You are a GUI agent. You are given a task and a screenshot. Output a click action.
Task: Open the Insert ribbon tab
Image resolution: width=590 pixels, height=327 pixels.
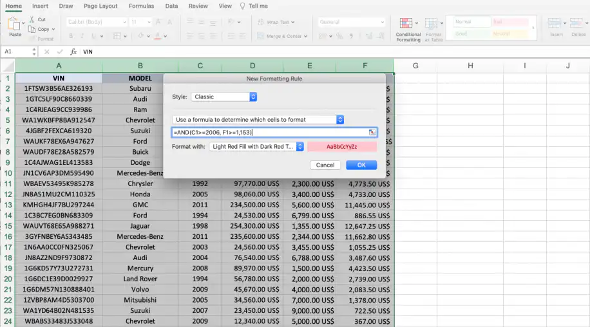pyautogui.click(x=40, y=6)
